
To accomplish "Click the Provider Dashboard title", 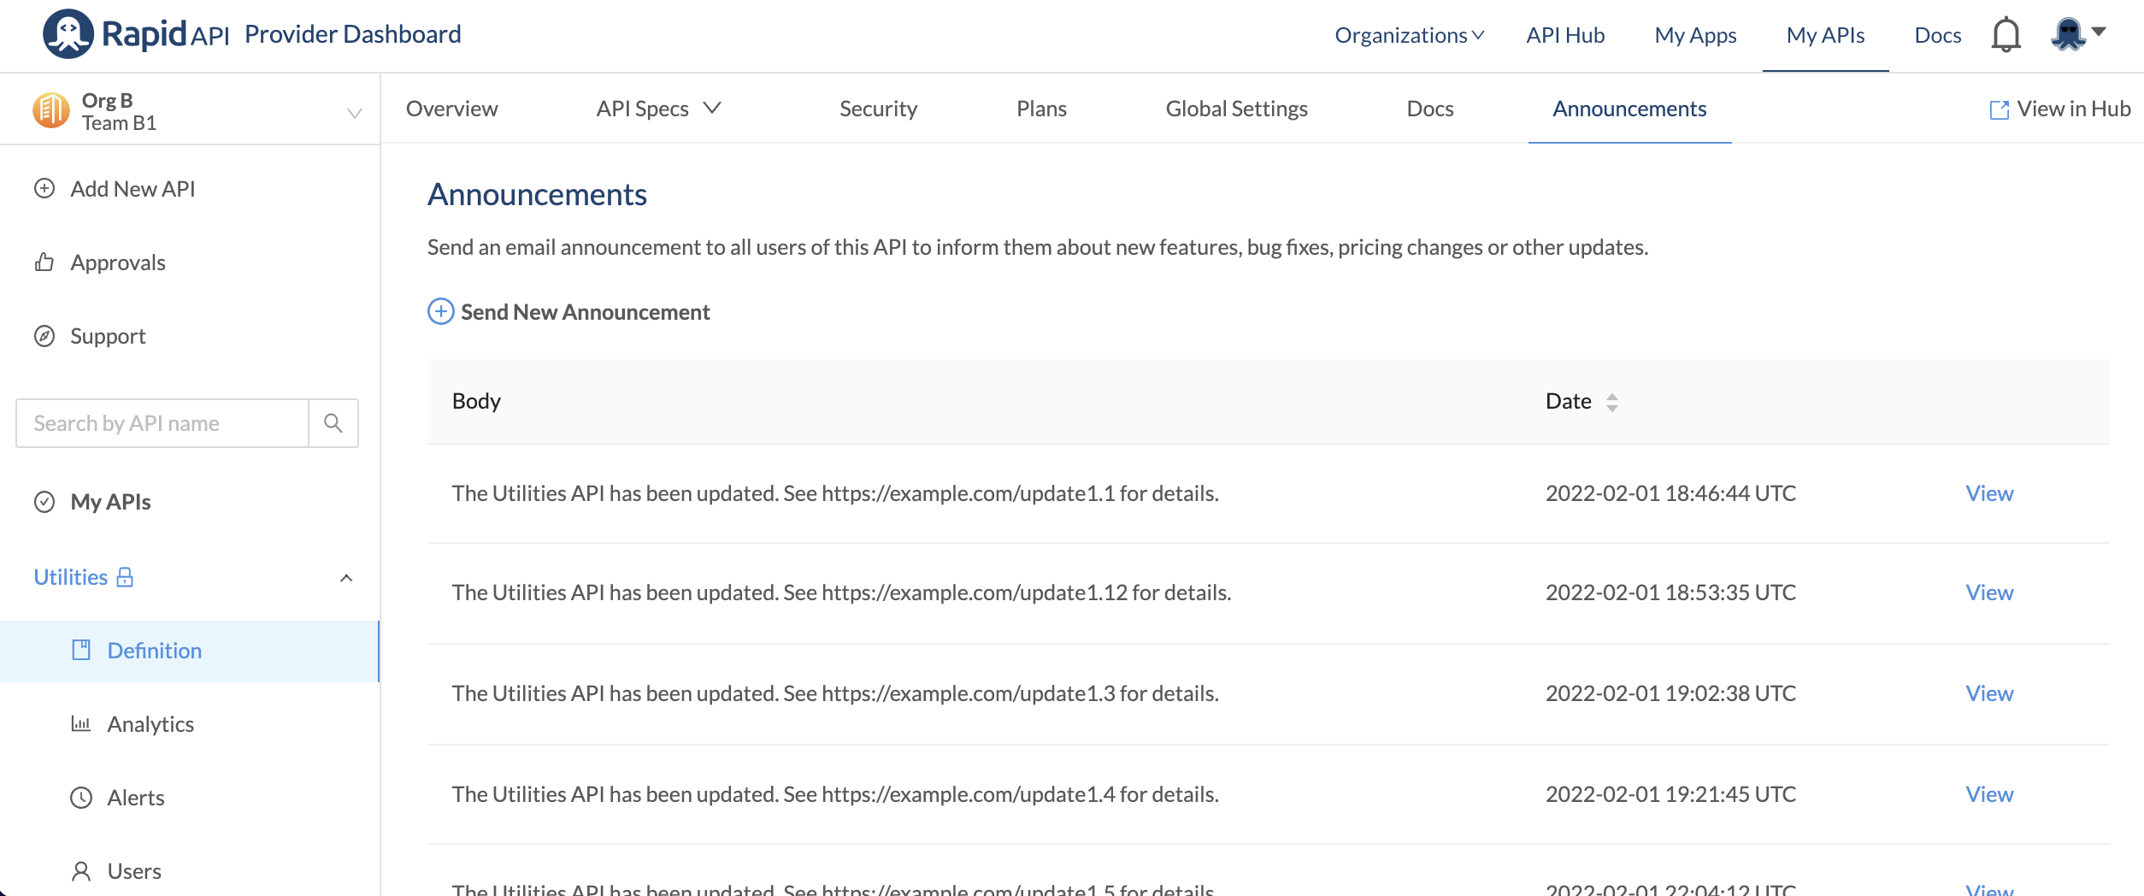I will 353,34.
